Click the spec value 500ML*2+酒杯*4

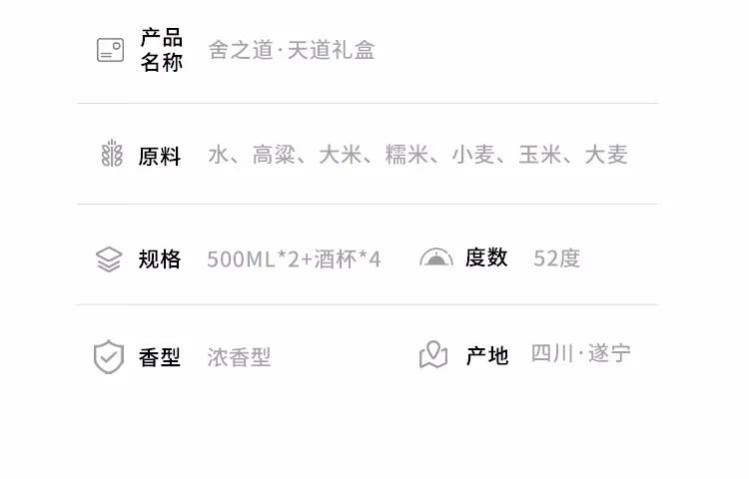[x=294, y=259]
